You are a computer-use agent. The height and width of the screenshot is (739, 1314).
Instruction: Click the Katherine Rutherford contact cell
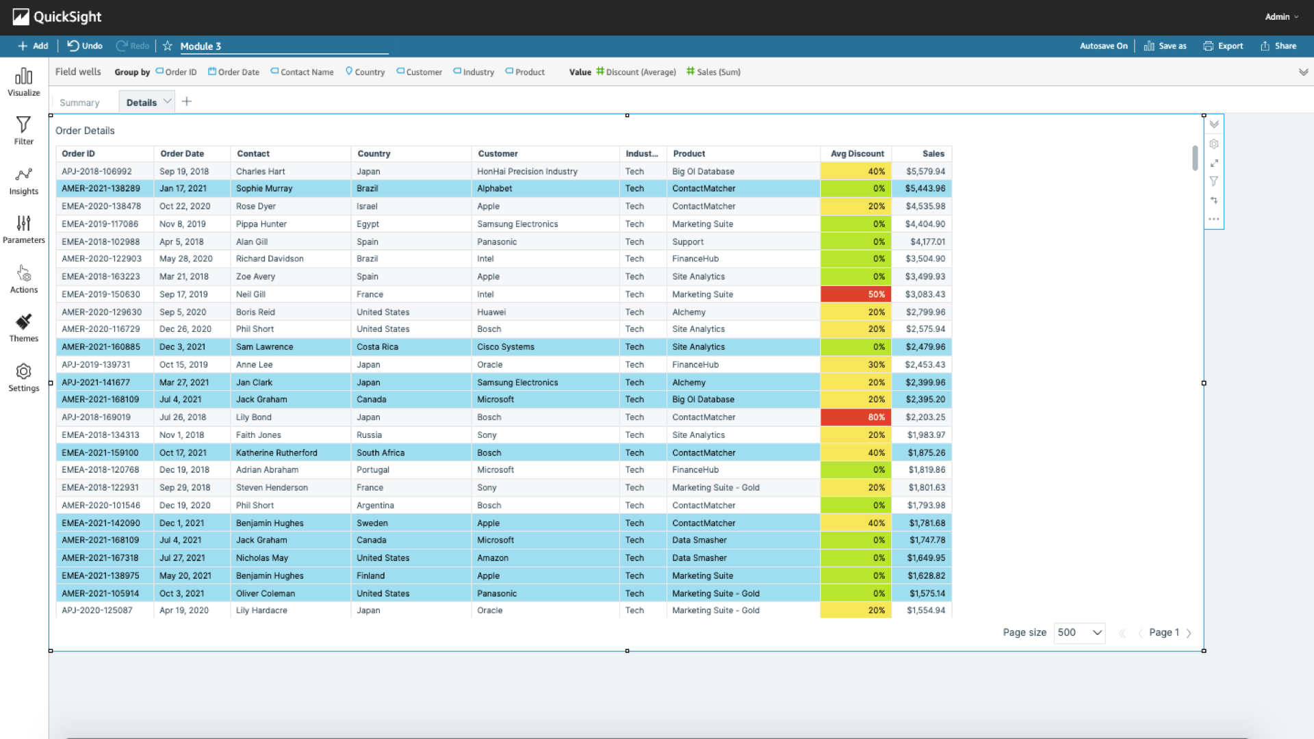click(291, 453)
